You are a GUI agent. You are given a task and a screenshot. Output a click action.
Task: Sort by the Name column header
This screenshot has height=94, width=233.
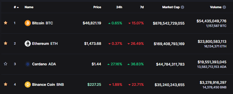click(x=29, y=7)
